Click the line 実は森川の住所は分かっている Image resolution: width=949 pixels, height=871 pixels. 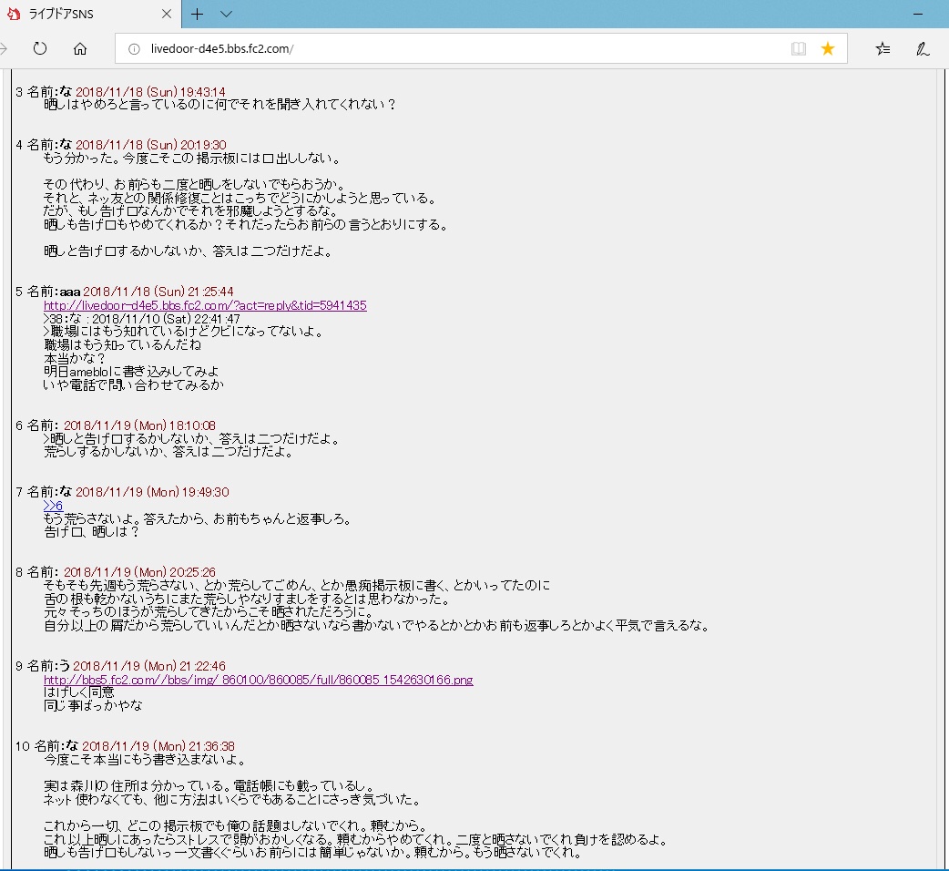pyautogui.click(x=209, y=786)
